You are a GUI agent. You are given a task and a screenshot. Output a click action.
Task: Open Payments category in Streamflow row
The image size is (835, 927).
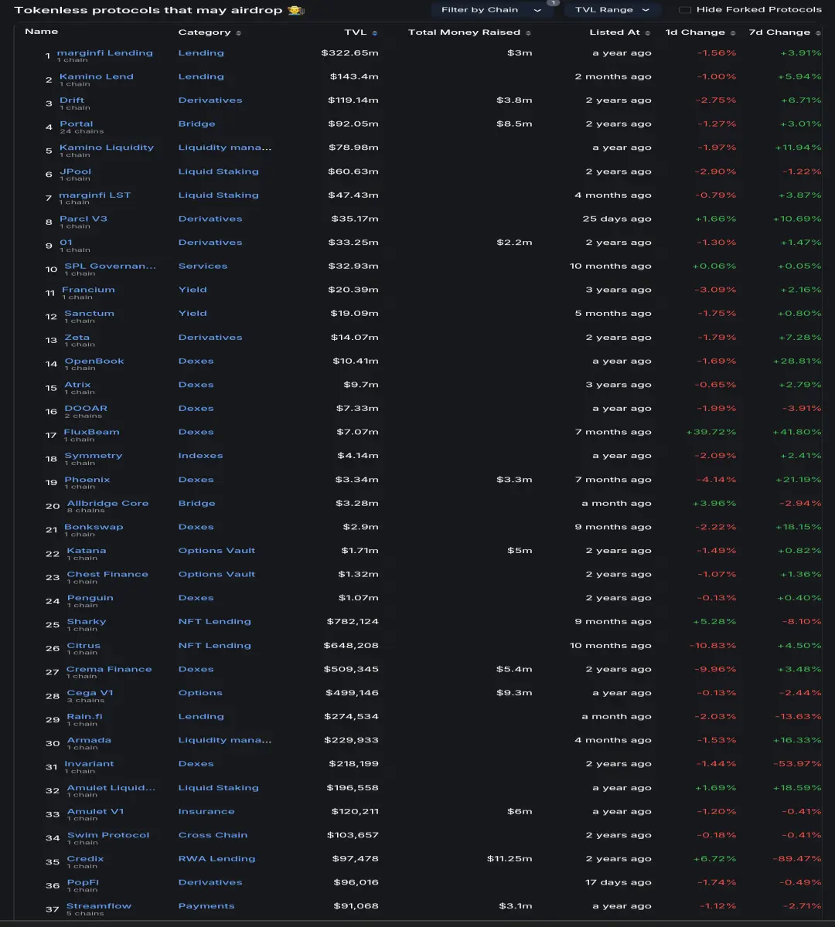point(206,906)
